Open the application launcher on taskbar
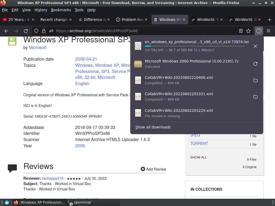The image size is (275, 206). click(x=7, y=203)
